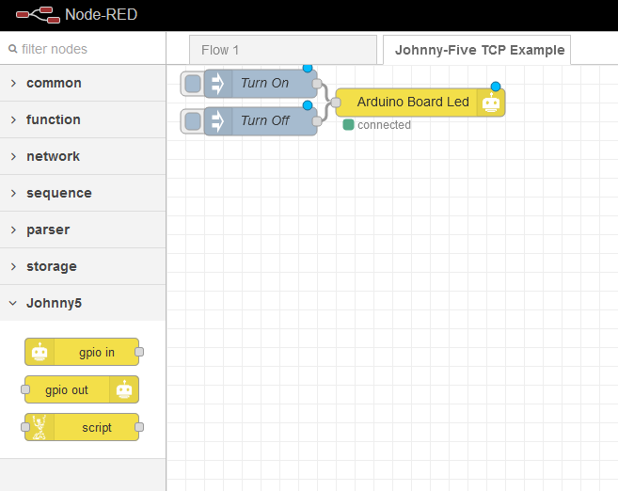618x491 pixels.
Task: Trigger the Turn On inject button
Action: tap(193, 84)
